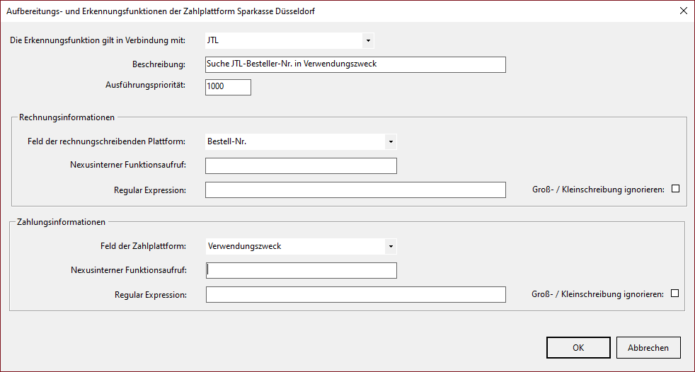Close the dialog window with X
The width and height of the screenshot is (695, 372).
point(684,11)
